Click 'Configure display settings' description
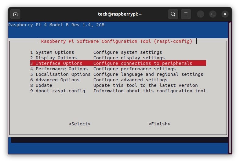 point(129,58)
